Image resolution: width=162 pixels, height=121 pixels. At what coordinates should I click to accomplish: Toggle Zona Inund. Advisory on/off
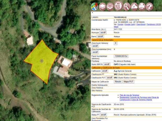click(95, 46)
